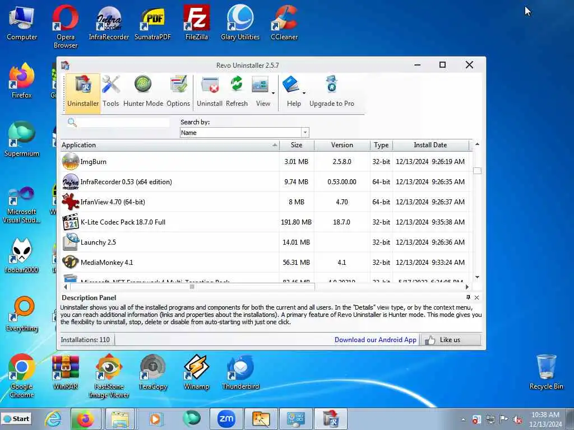The height and width of the screenshot is (430, 574).
Task: Open Glary Utilities desktop shortcut
Action: [x=240, y=22]
